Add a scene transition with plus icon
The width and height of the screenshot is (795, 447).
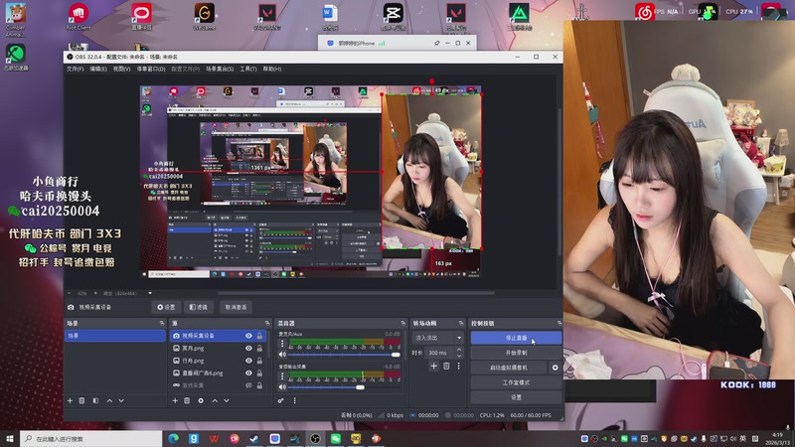pos(433,366)
